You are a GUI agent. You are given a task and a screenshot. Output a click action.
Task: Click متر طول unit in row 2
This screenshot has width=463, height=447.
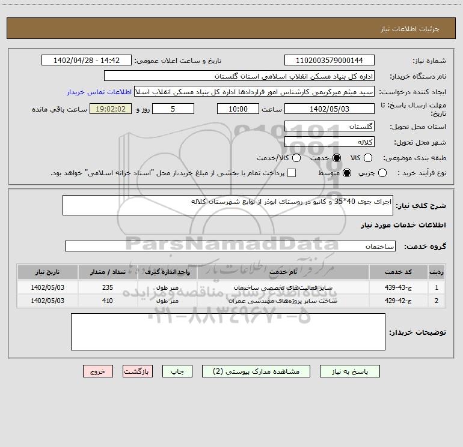pos(167,301)
